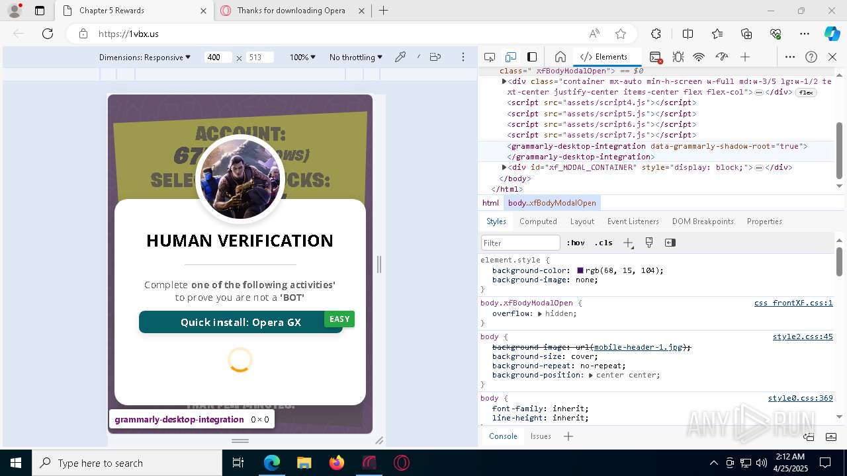847x476 pixels.
Task: Edit the viewport width field 400
Action: pyautogui.click(x=218, y=58)
